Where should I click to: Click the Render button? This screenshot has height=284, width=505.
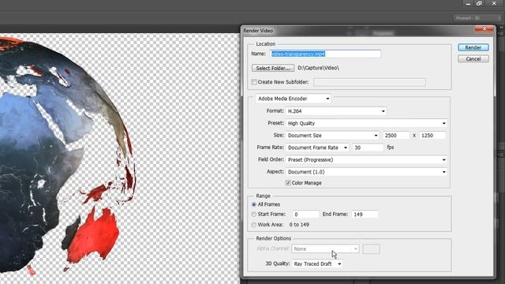pyautogui.click(x=473, y=47)
